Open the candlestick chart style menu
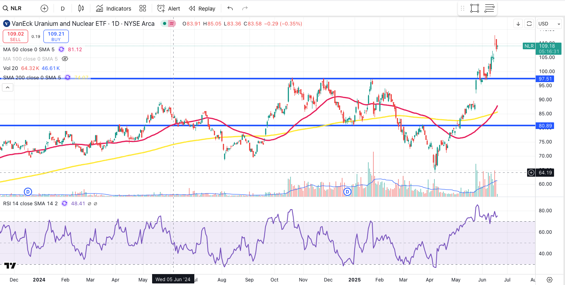This screenshot has height=285, width=565. pyautogui.click(x=81, y=8)
